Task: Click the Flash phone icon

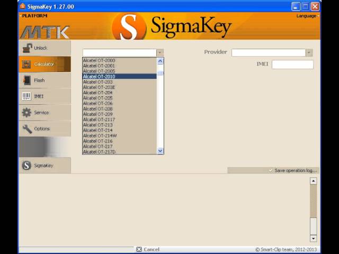Action: [27, 80]
